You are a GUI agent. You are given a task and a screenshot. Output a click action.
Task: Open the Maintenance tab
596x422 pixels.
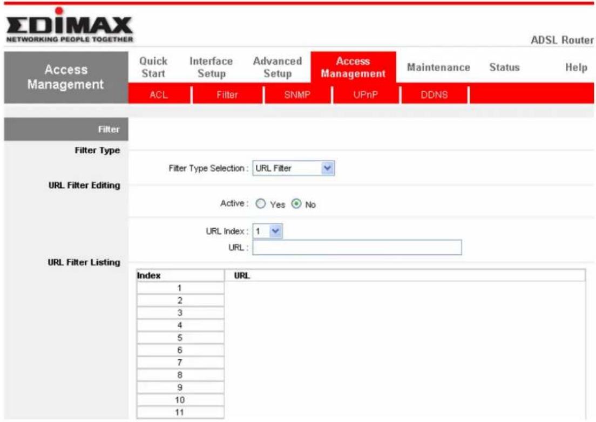coord(439,67)
